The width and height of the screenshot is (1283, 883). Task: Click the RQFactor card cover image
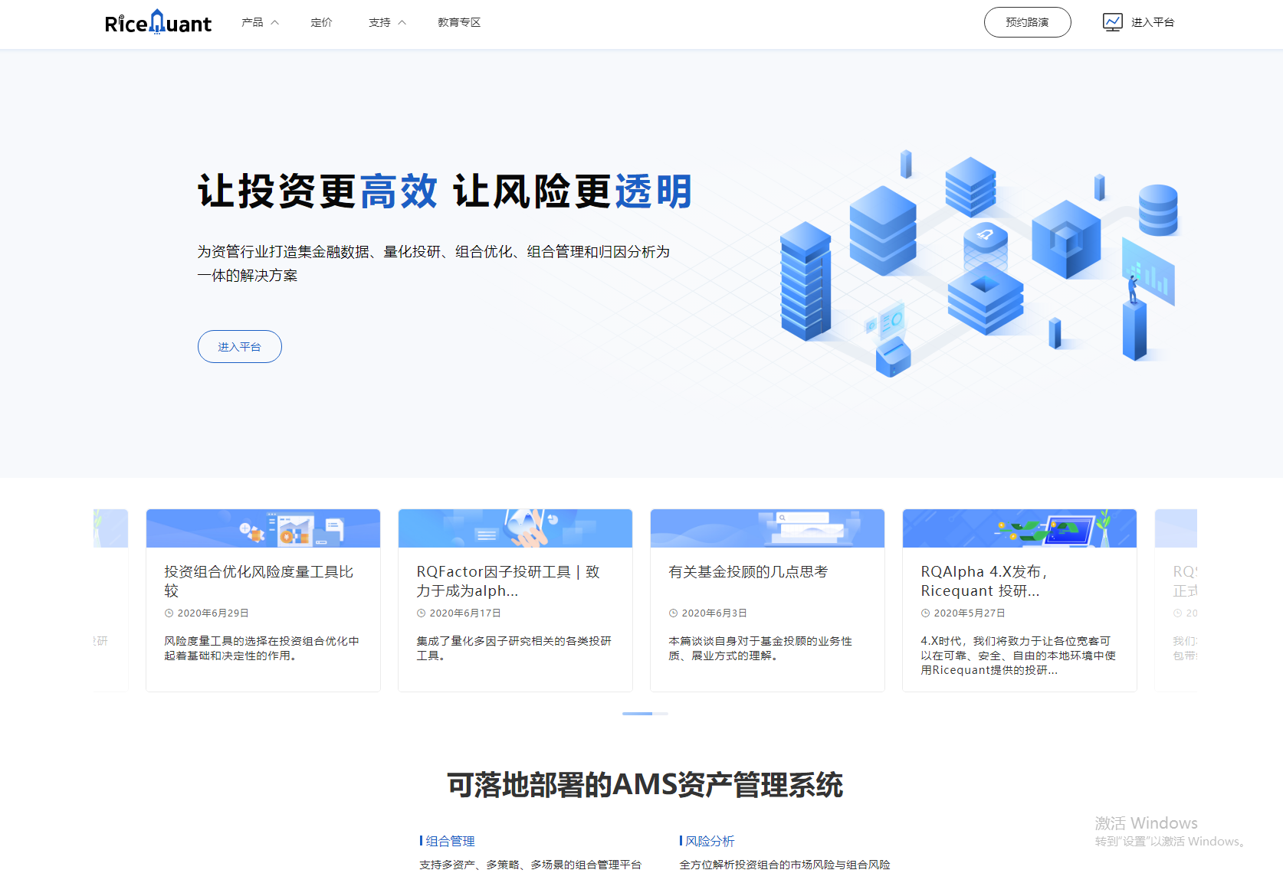click(x=515, y=528)
